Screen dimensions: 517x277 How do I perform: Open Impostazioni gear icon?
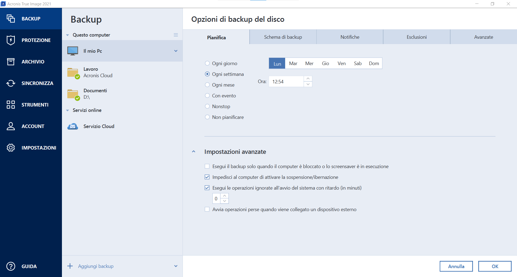(x=11, y=148)
